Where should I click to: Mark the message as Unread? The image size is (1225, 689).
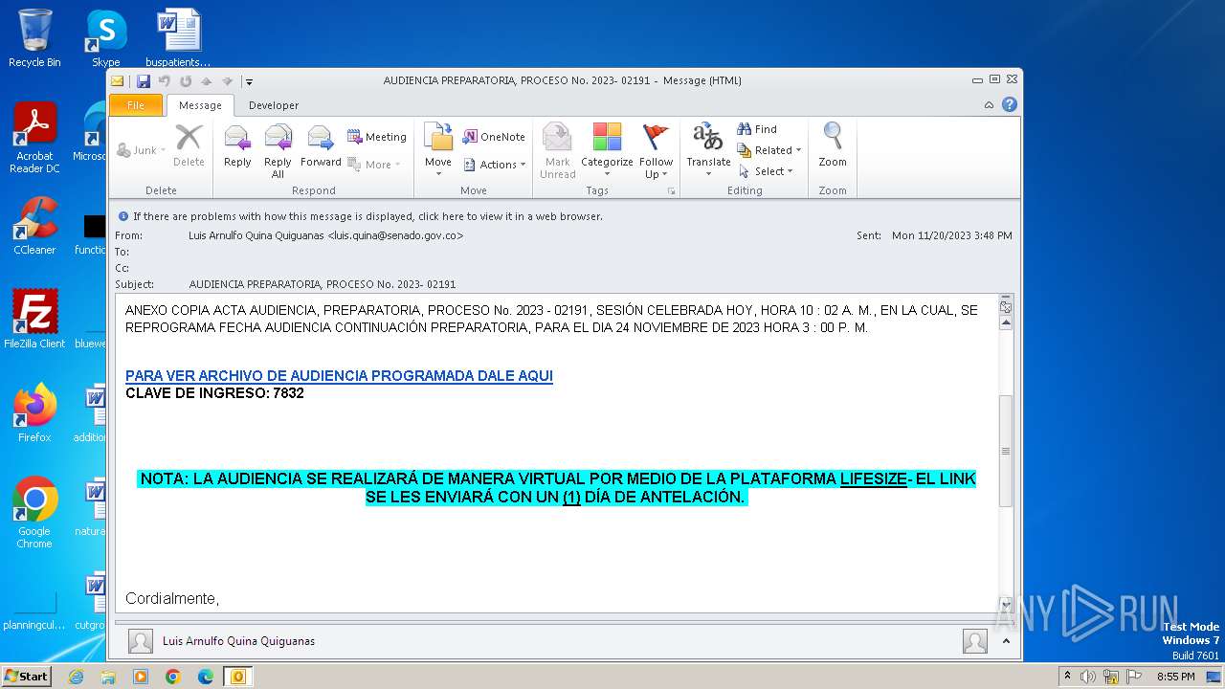(557, 151)
